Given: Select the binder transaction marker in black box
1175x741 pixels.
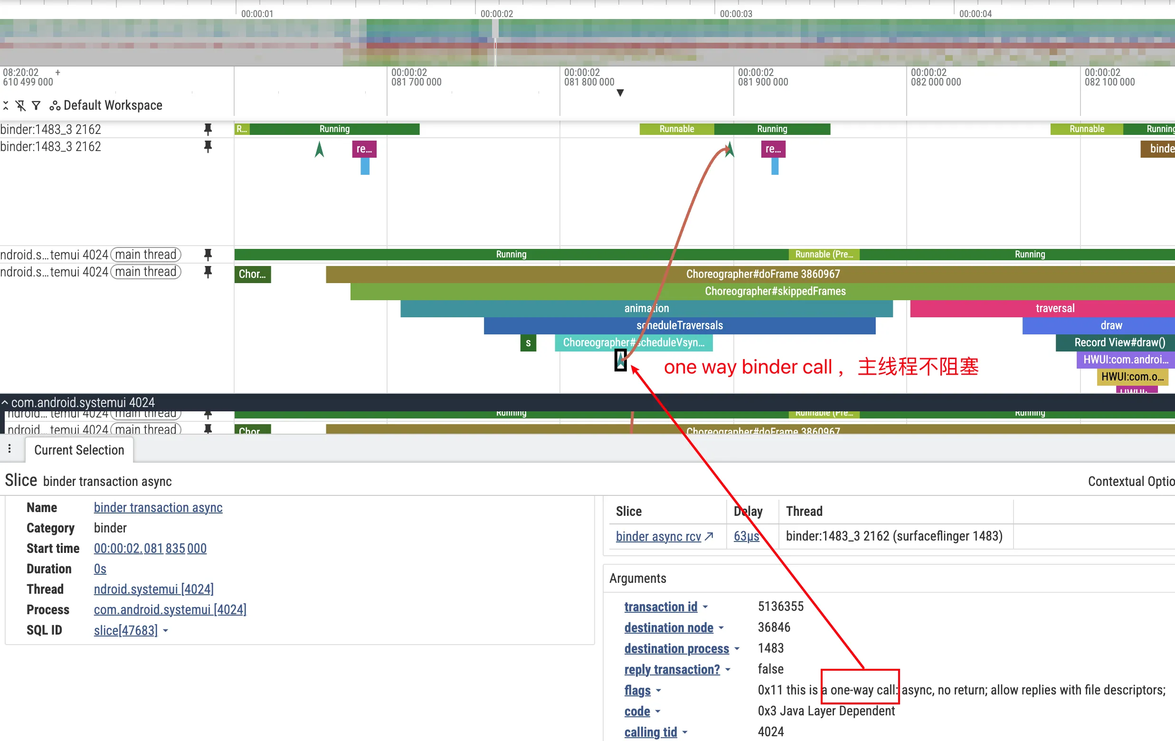Looking at the screenshot, I should click(x=620, y=360).
